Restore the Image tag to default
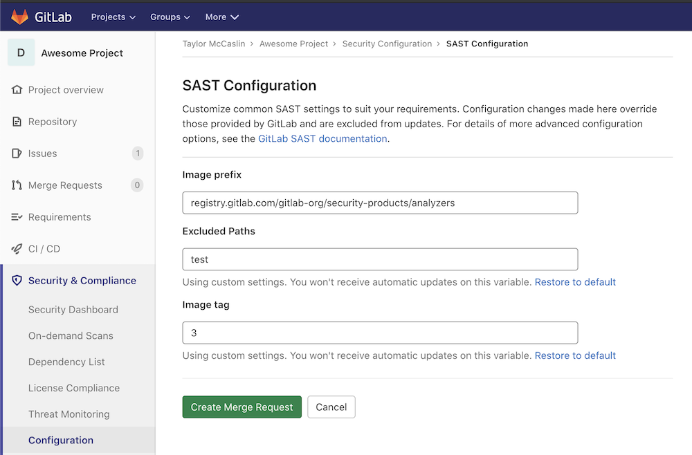This screenshot has height=455, width=692. (x=574, y=355)
